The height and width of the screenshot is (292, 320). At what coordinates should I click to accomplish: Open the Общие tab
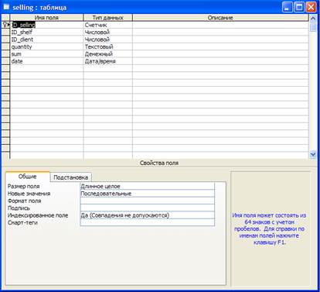coord(27,177)
